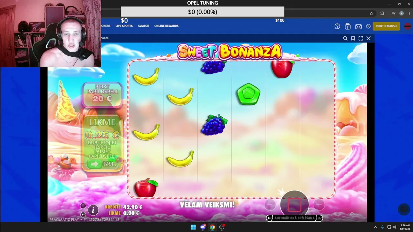Open Discord from the taskbar

tap(203, 227)
